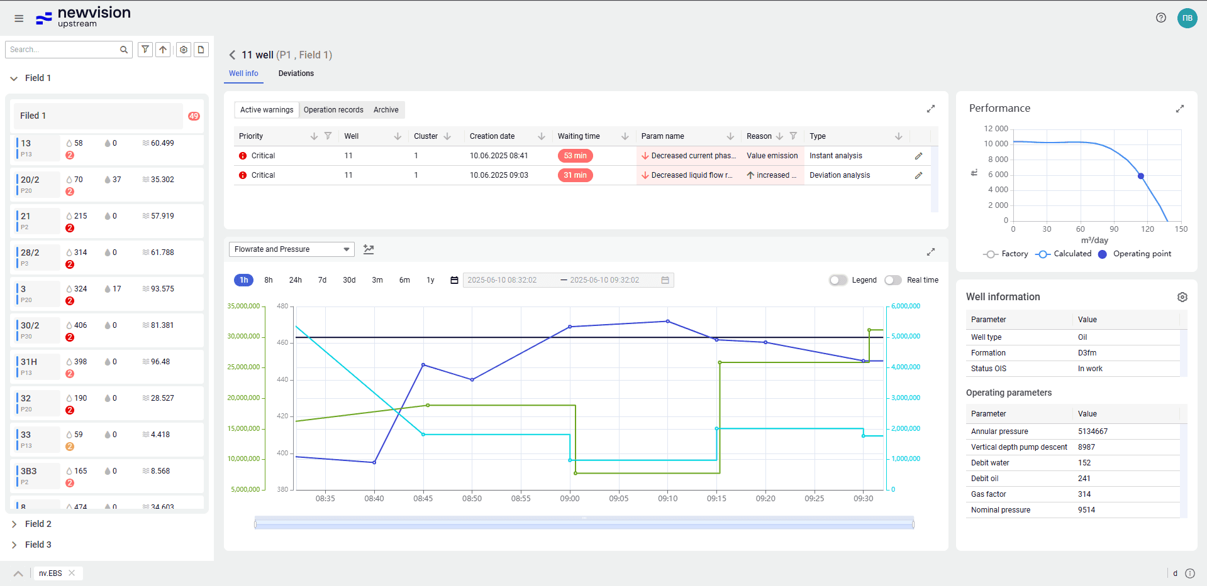Click the calendar icon before the date range
1207x586 pixels.
pyautogui.click(x=454, y=280)
